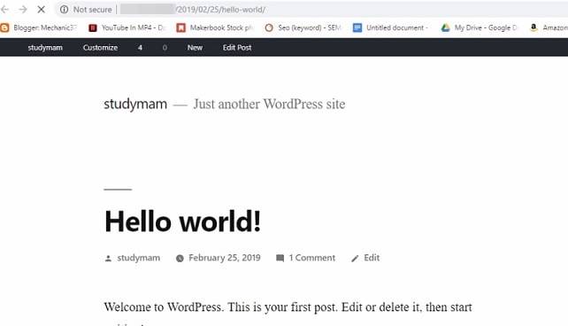Open the Hello world! post title
The image size is (568, 326).
(x=182, y=221)
